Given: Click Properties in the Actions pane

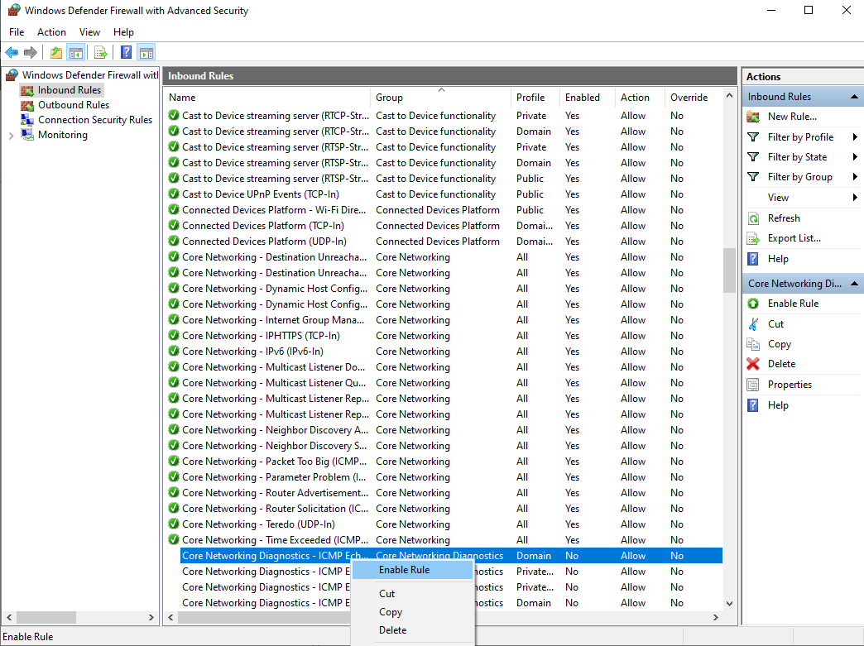Looking at the screenshot, I should click(x=790, y=385).
